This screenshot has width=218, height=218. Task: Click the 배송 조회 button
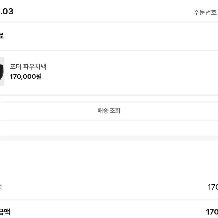(109, 111)
